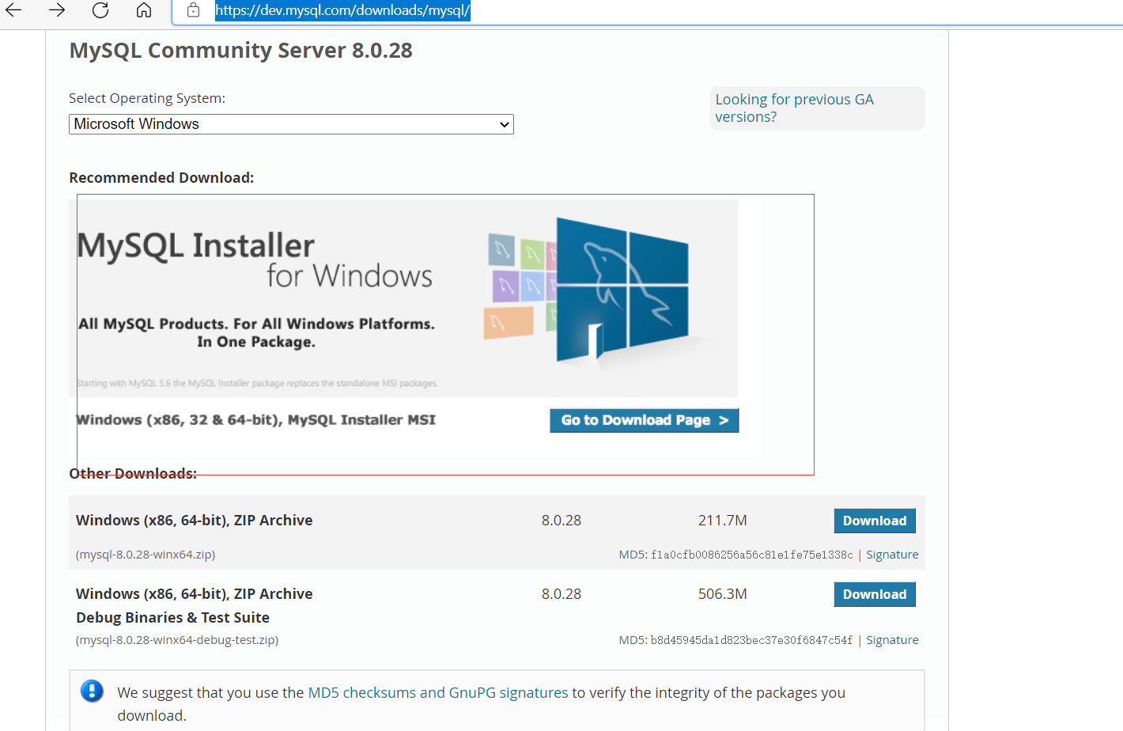
Task: Download the 506.3M Debug Binaries ZIP
Action: 875,594
